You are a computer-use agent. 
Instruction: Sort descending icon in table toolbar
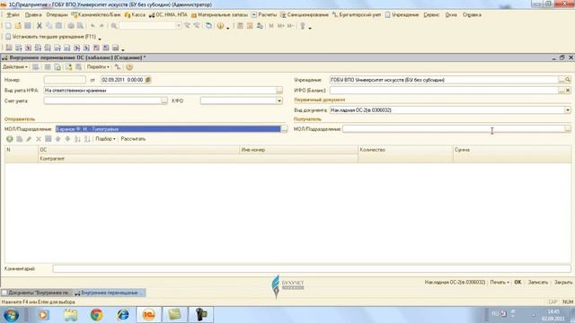87,139
